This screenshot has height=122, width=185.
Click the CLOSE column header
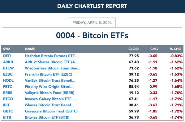134,49
